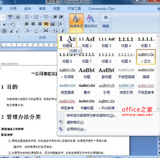Open the line spacing dropdown arrow
This screenshot has width=160, height=158.
63,24
